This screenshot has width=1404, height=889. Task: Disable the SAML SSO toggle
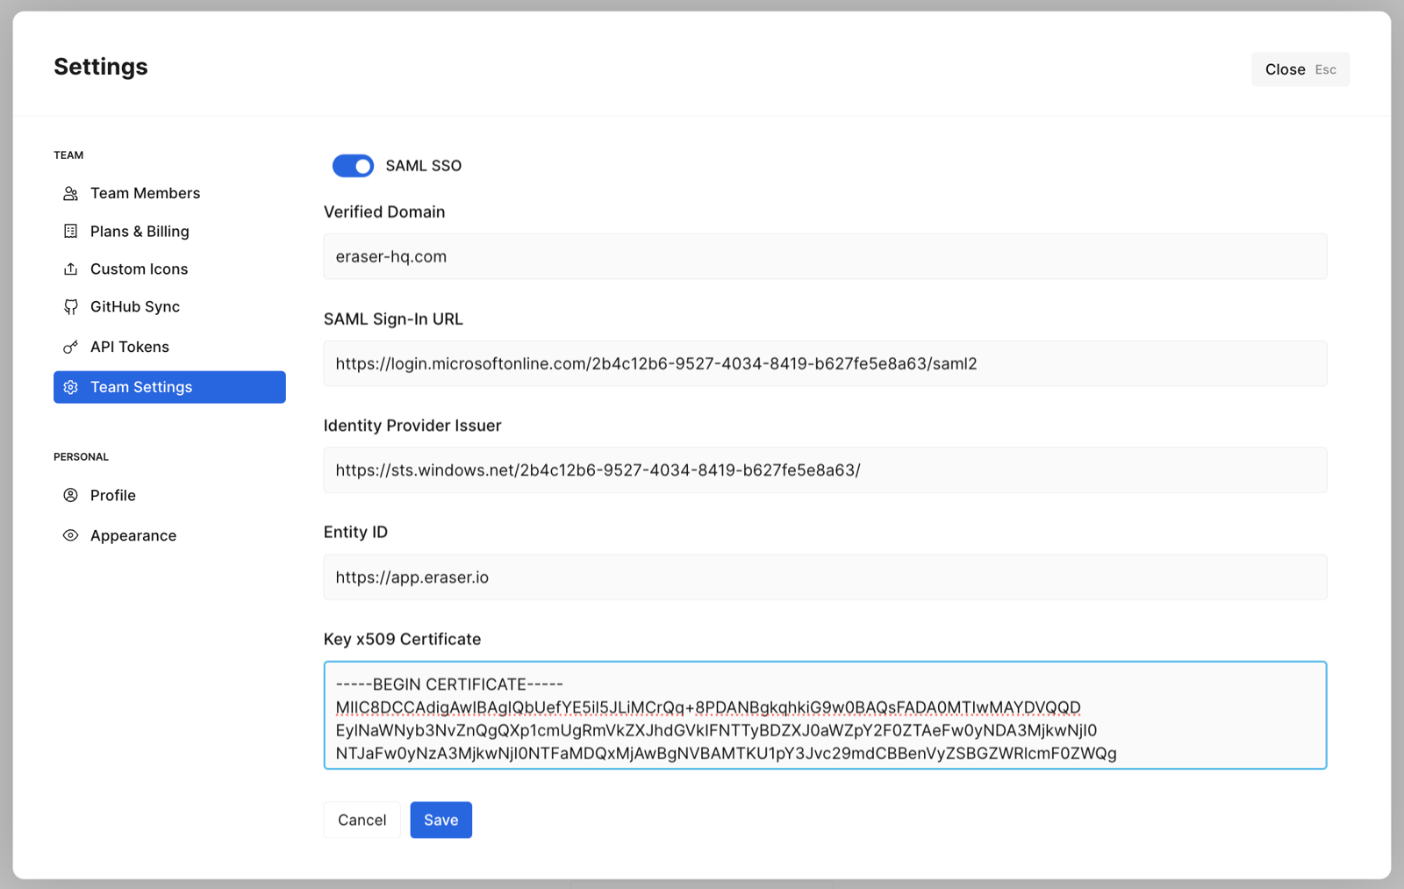point(353,166)
